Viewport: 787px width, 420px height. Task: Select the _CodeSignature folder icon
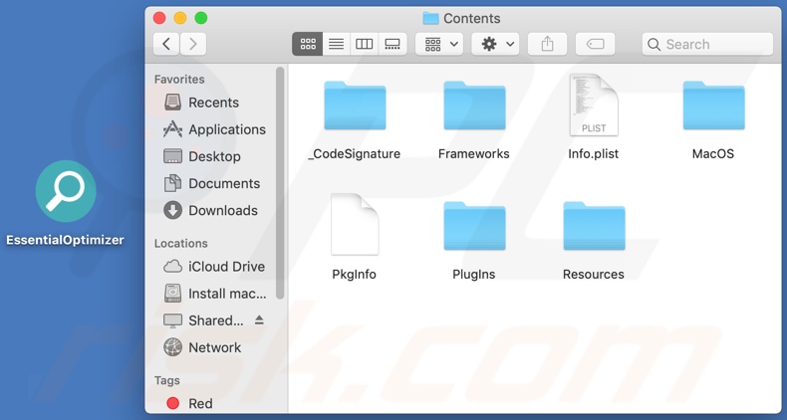[355, 105]
